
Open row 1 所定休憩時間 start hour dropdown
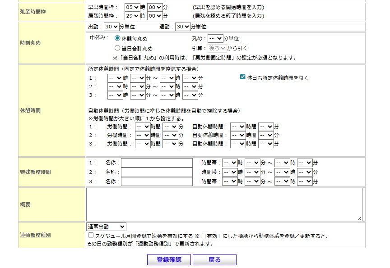(115, 78)
